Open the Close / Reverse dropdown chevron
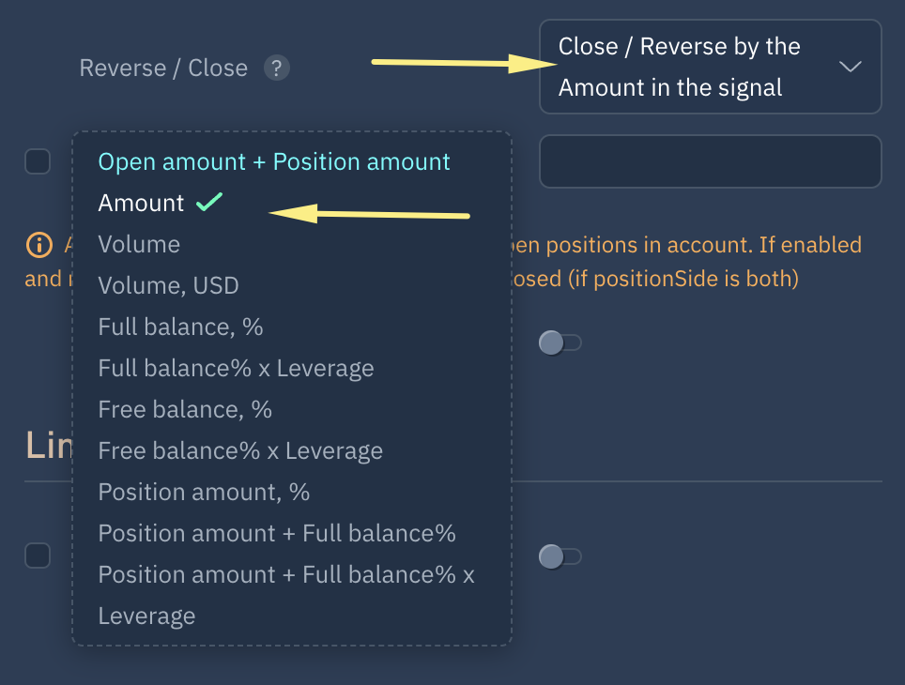The image size is (905, 685). (850, 68)
